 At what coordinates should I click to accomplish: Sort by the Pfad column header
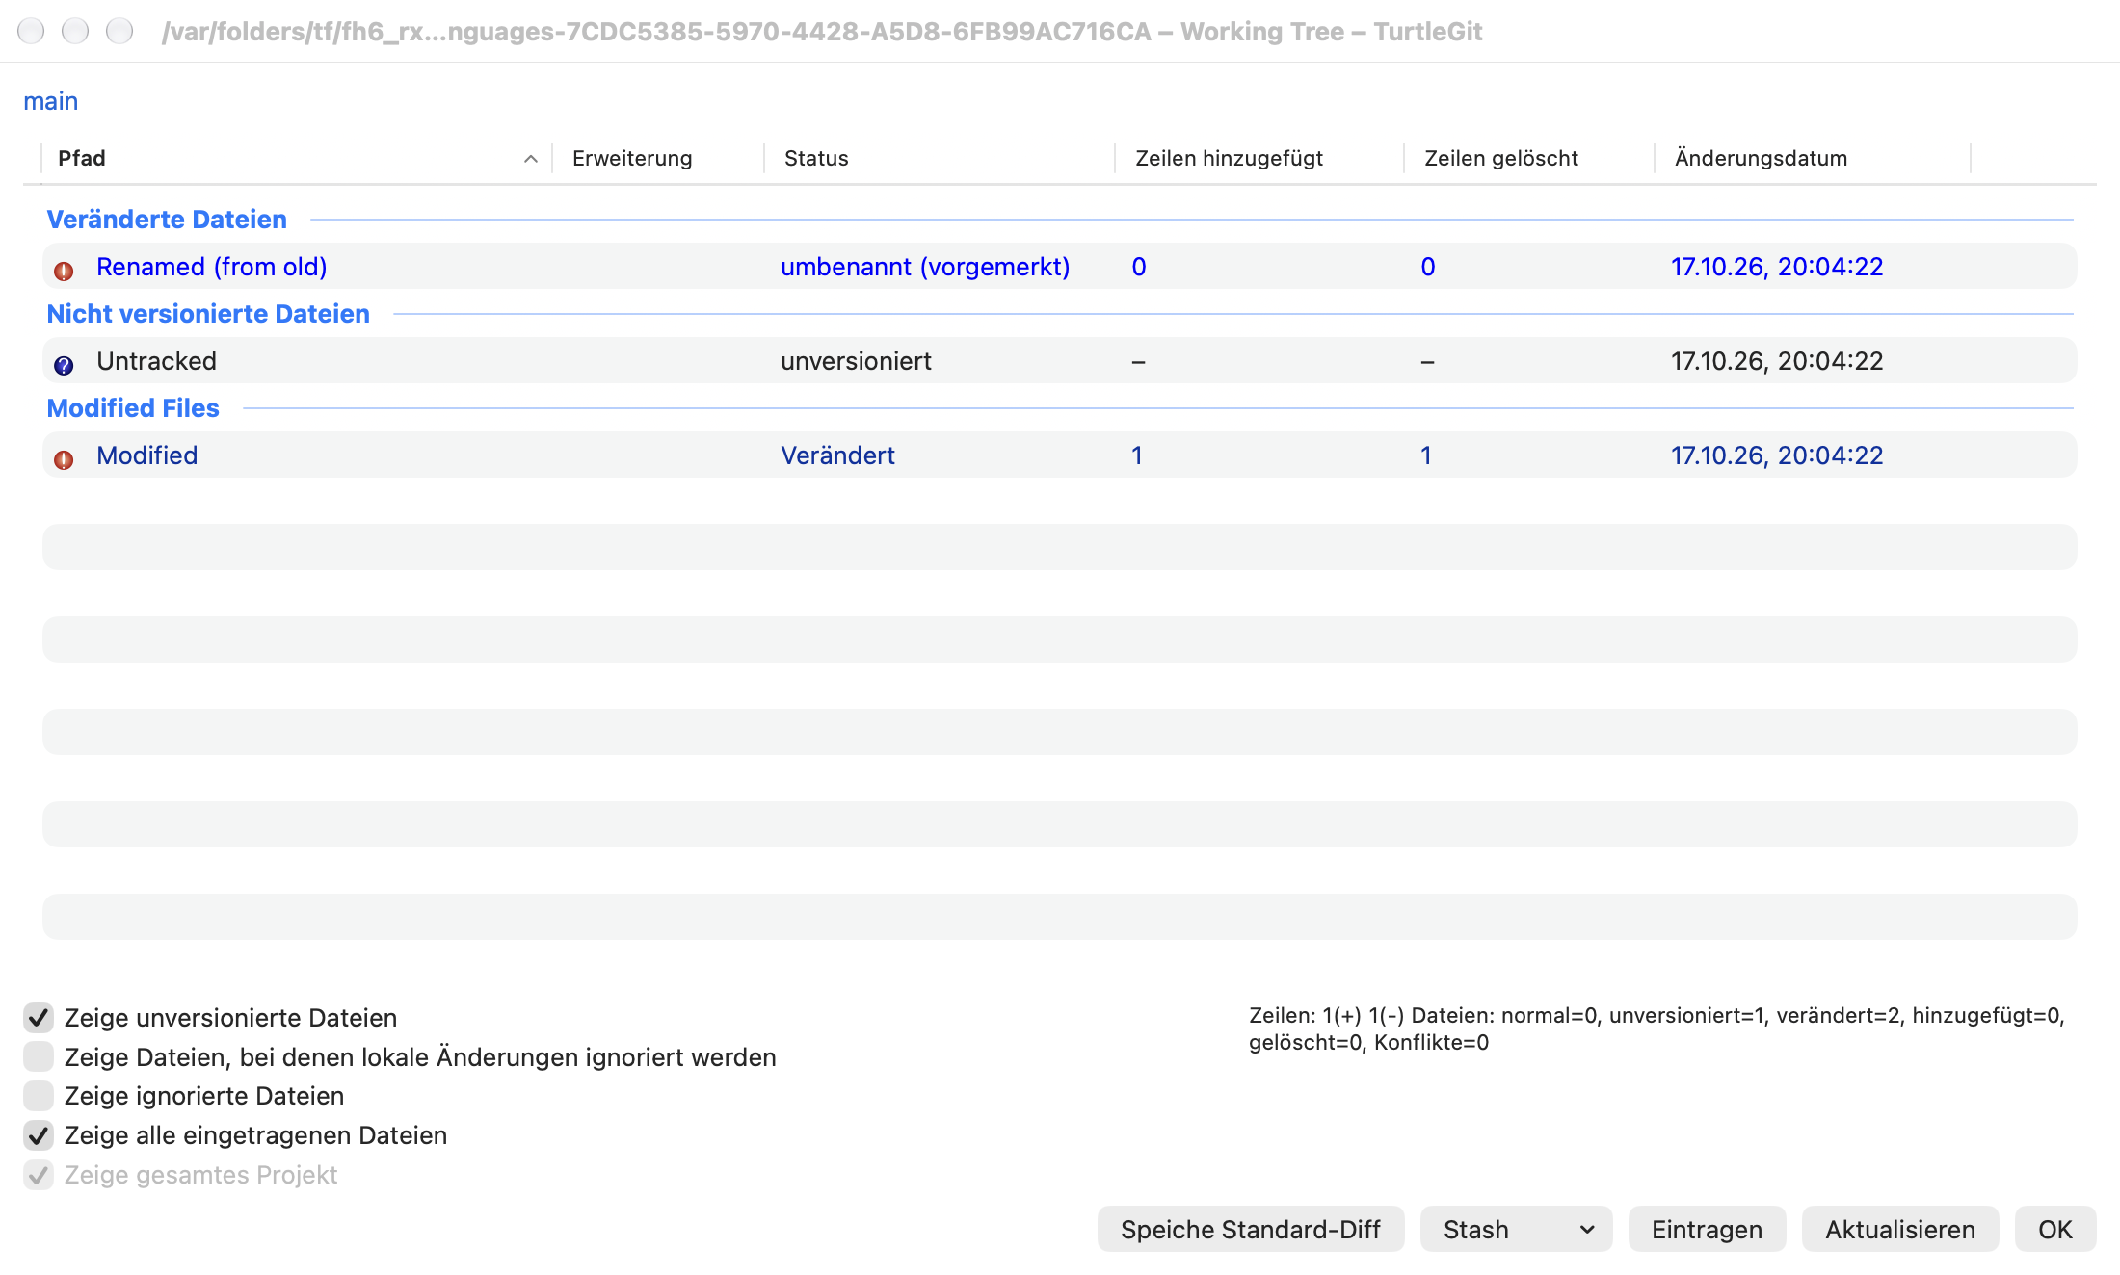296,158
